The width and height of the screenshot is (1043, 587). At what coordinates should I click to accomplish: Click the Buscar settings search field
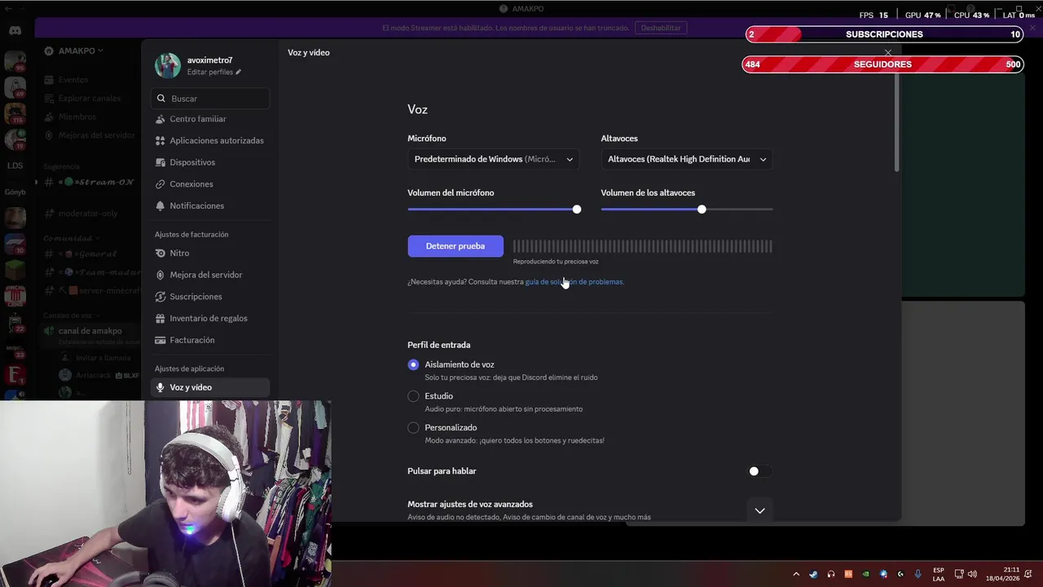point(210,98)
